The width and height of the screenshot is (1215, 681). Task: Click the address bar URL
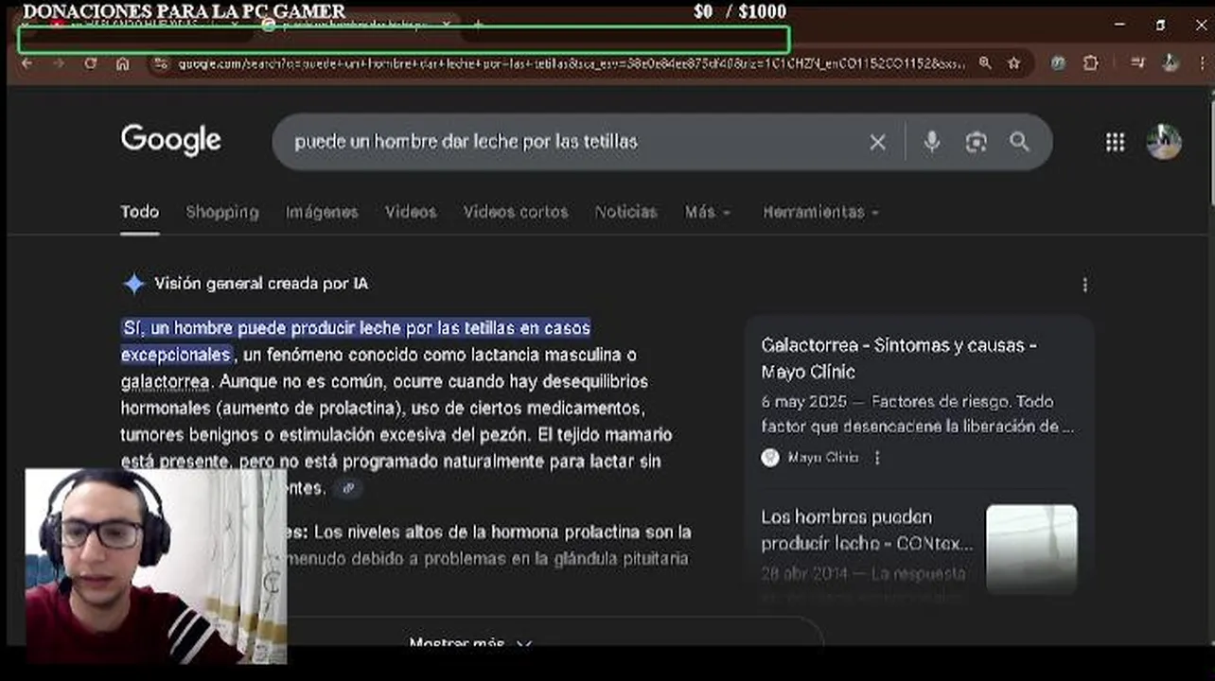(x=572, y=63)
